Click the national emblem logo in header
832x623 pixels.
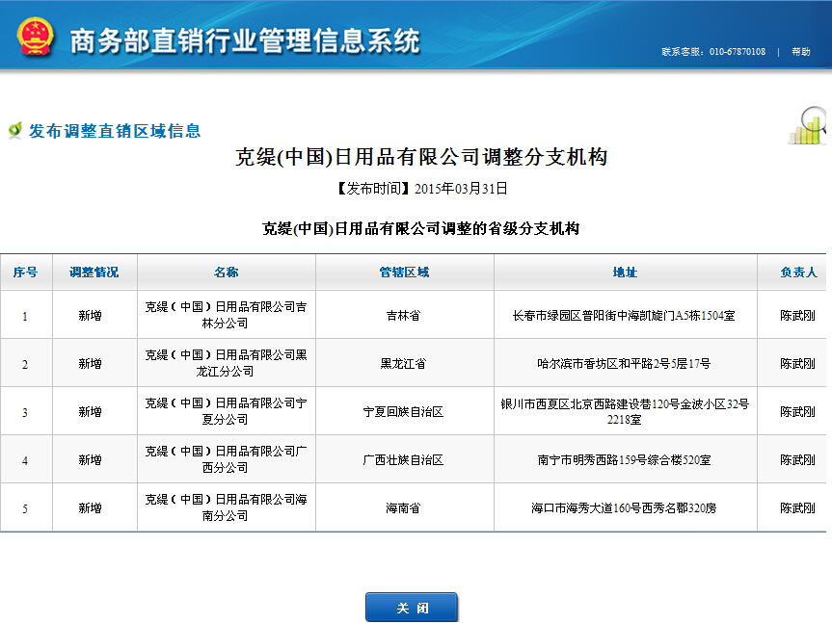36,36
